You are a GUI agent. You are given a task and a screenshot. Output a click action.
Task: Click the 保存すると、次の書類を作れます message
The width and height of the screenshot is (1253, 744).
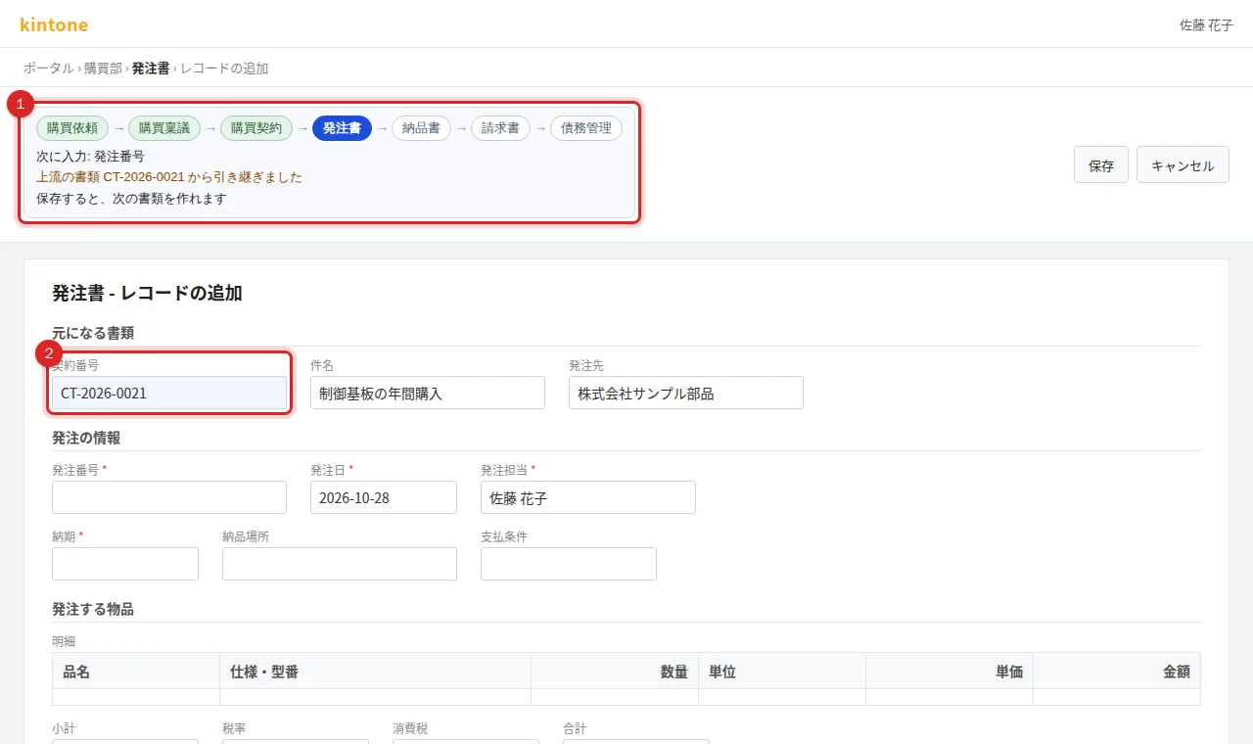click(132, 199)
